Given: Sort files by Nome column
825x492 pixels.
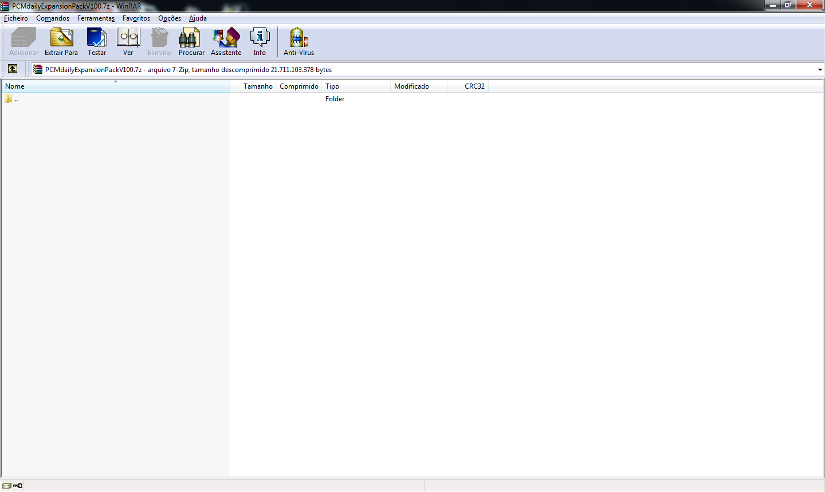Looking at the screenshot, I should 115,86.
